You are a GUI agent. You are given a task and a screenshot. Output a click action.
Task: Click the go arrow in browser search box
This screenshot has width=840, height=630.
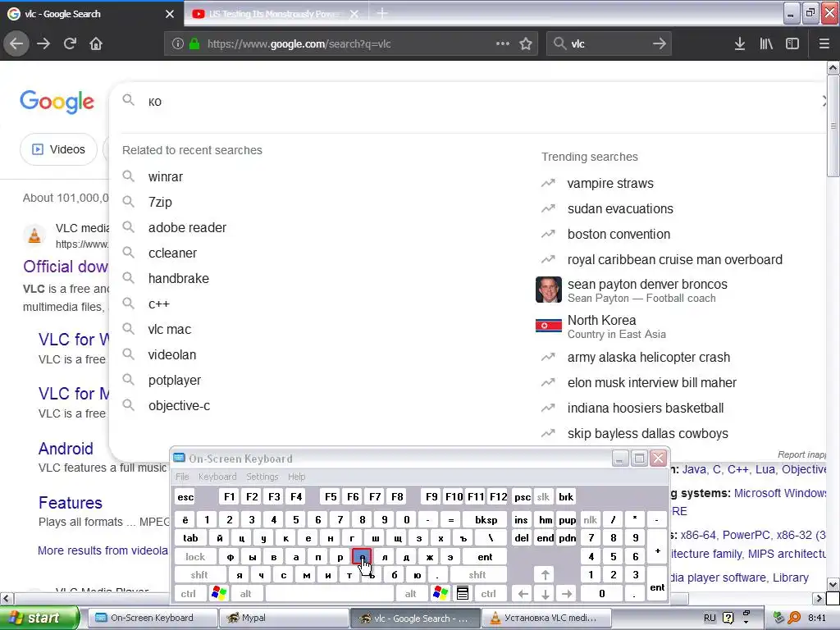click(660, 44)
